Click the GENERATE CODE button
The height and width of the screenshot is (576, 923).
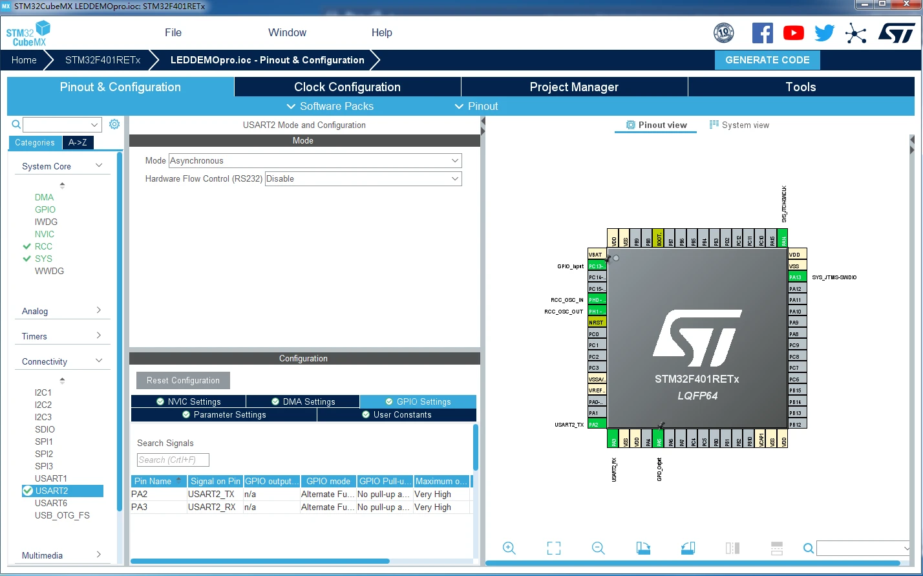point(767,60)
